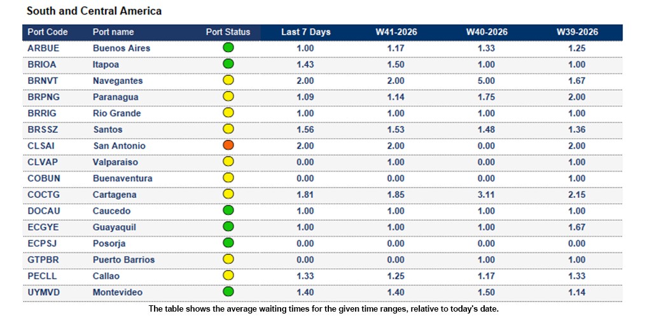Select the PECLL port code
Image resolution: width=647 pixels, height=318 pixels.
pyautogui.click(x=42, y=277)
